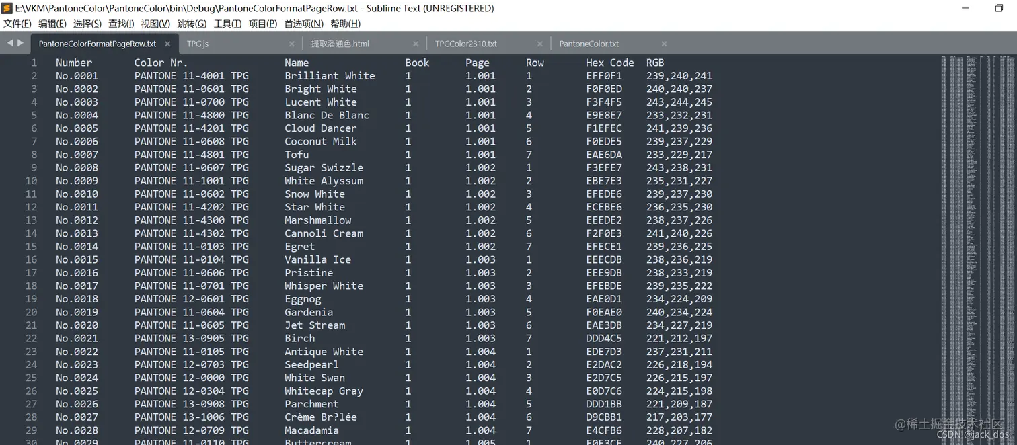Click 'No.0025' text

77,391
